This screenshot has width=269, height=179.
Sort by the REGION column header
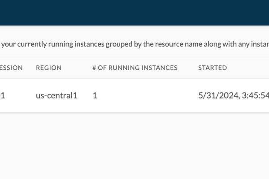click(48, 68)
